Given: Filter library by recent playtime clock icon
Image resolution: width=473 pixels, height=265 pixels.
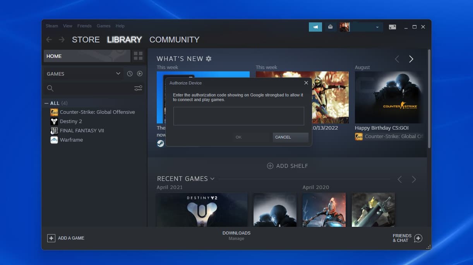Looking at the screenshot, I should (x=129, y=73).
